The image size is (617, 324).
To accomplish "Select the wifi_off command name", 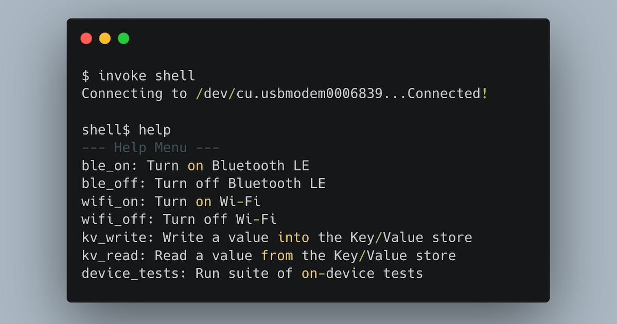I will tap(114, 220).
